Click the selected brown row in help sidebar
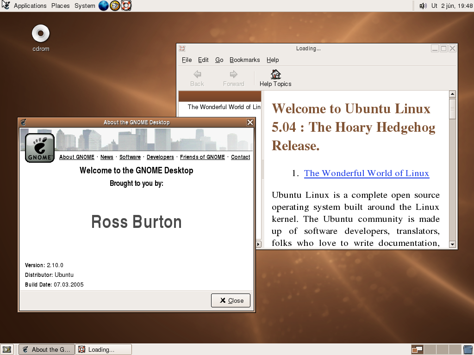The width and height of the screenshot is (474, 355). pyautogui.click(x=220, y=96)
